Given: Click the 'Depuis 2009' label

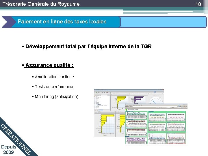Looking at the screenshot, I should [x=8, y=150].
